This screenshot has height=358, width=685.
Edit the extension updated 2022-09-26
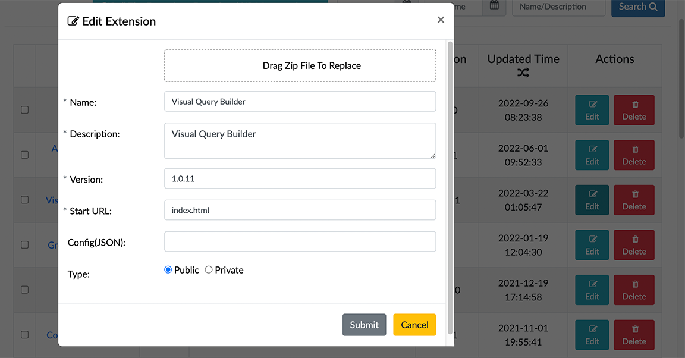click(x=592, y=110)
